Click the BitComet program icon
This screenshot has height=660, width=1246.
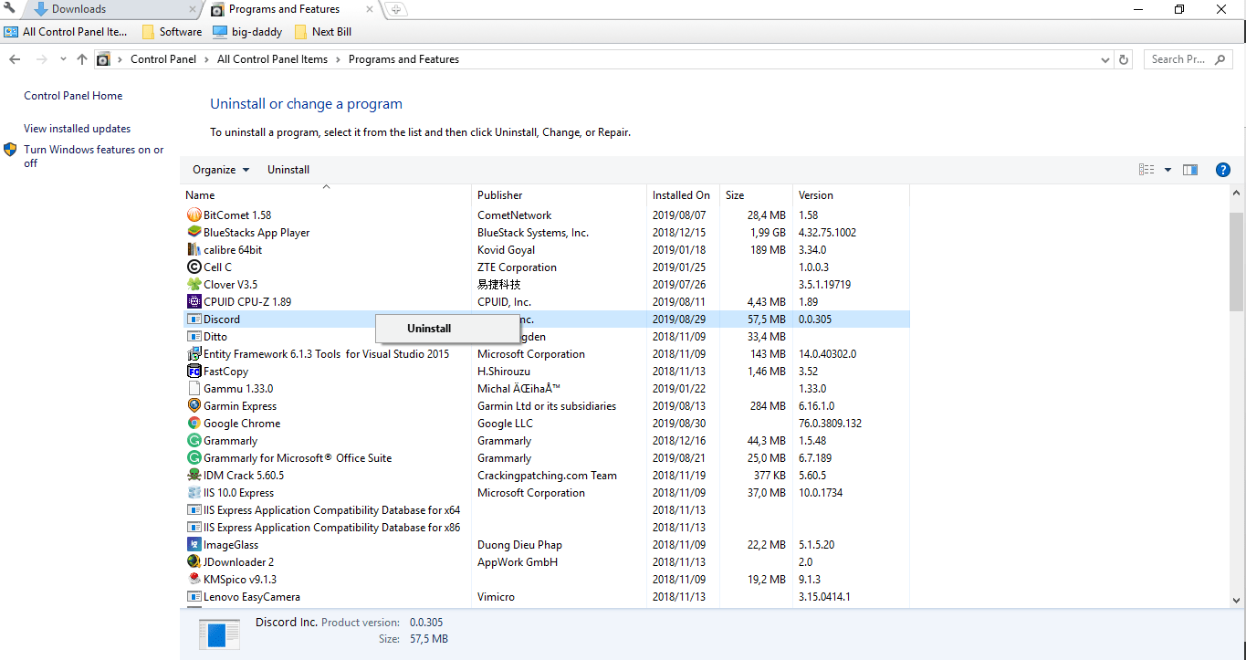pyautogui.click(x=194, y=215)
